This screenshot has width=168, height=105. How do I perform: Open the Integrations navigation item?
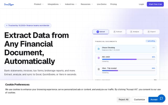(54, 4)
